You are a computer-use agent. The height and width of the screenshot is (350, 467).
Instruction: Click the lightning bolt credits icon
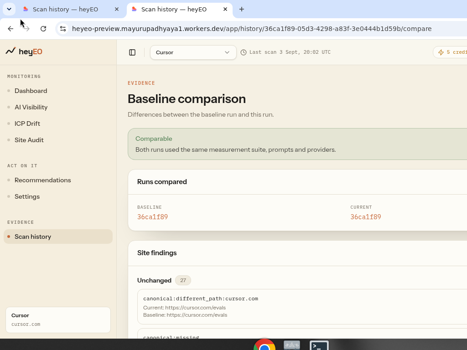tap(441, 52)
